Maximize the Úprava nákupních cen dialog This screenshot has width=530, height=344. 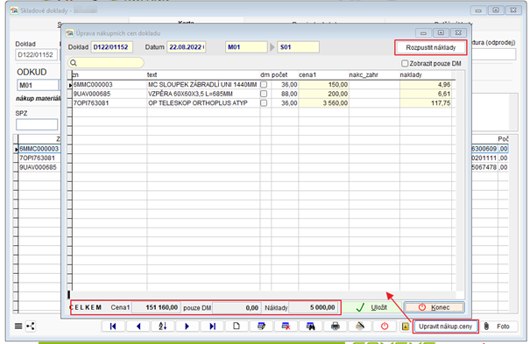(x=441, y=32)
